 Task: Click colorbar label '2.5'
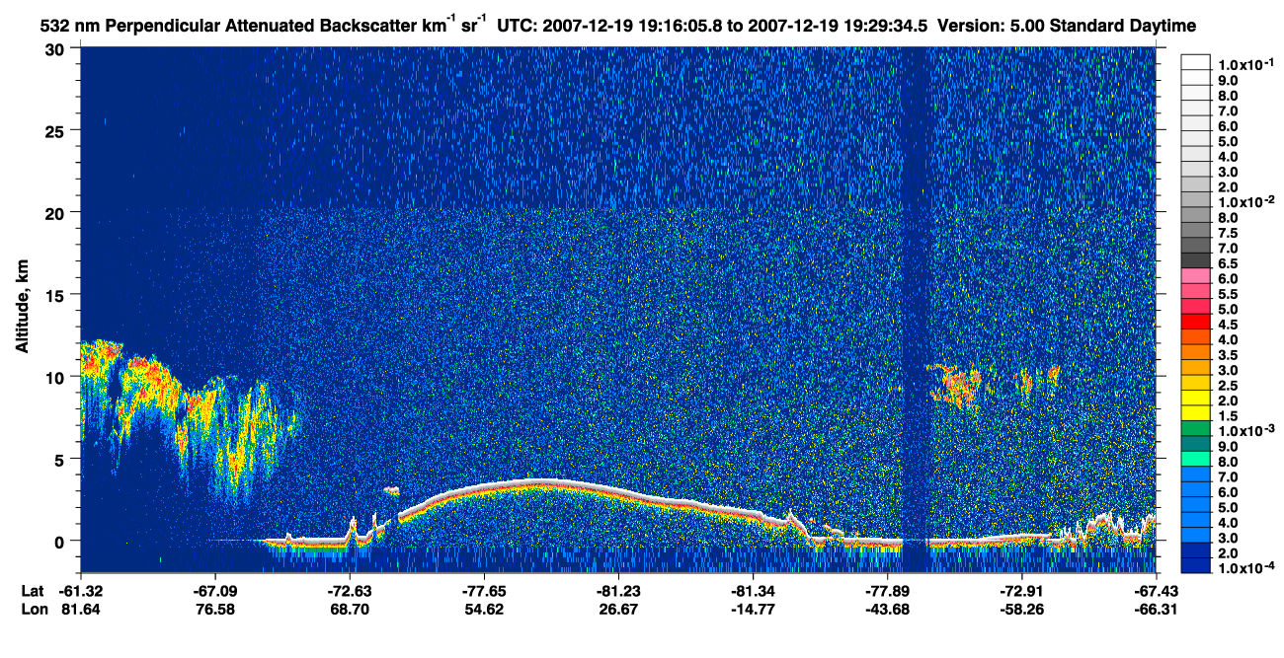(x=1230, y=386)
